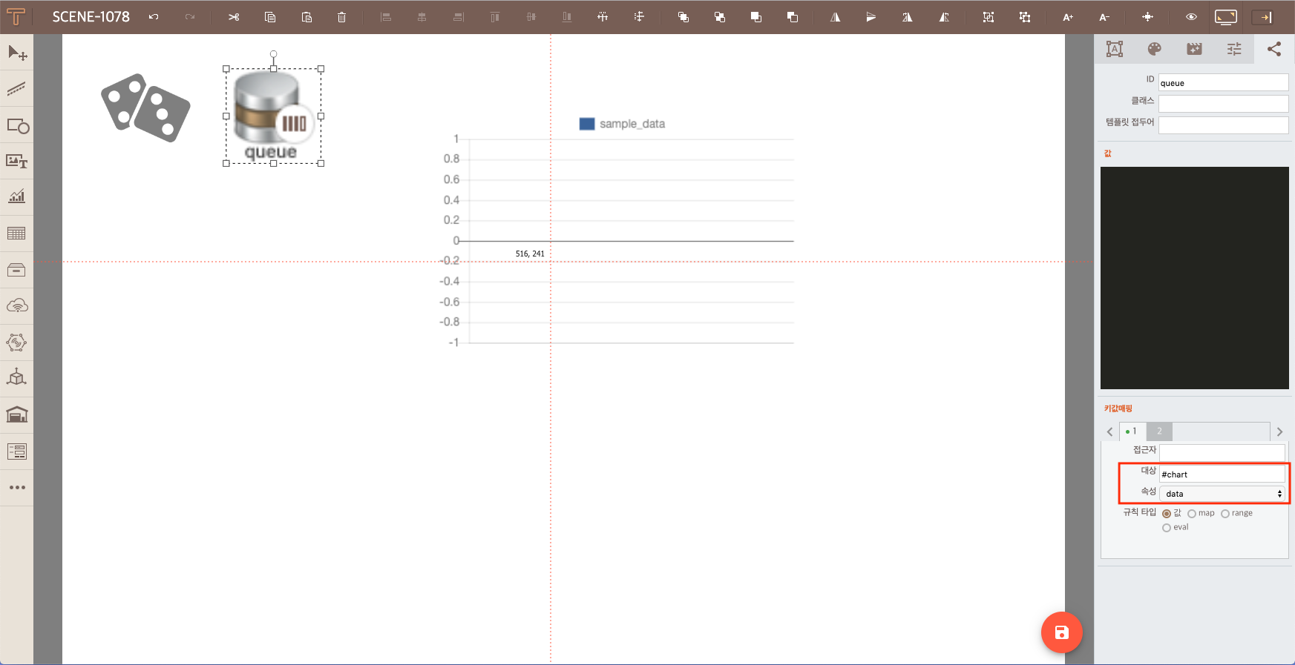
Task: Open the app home logo icon
Action: 16,16
